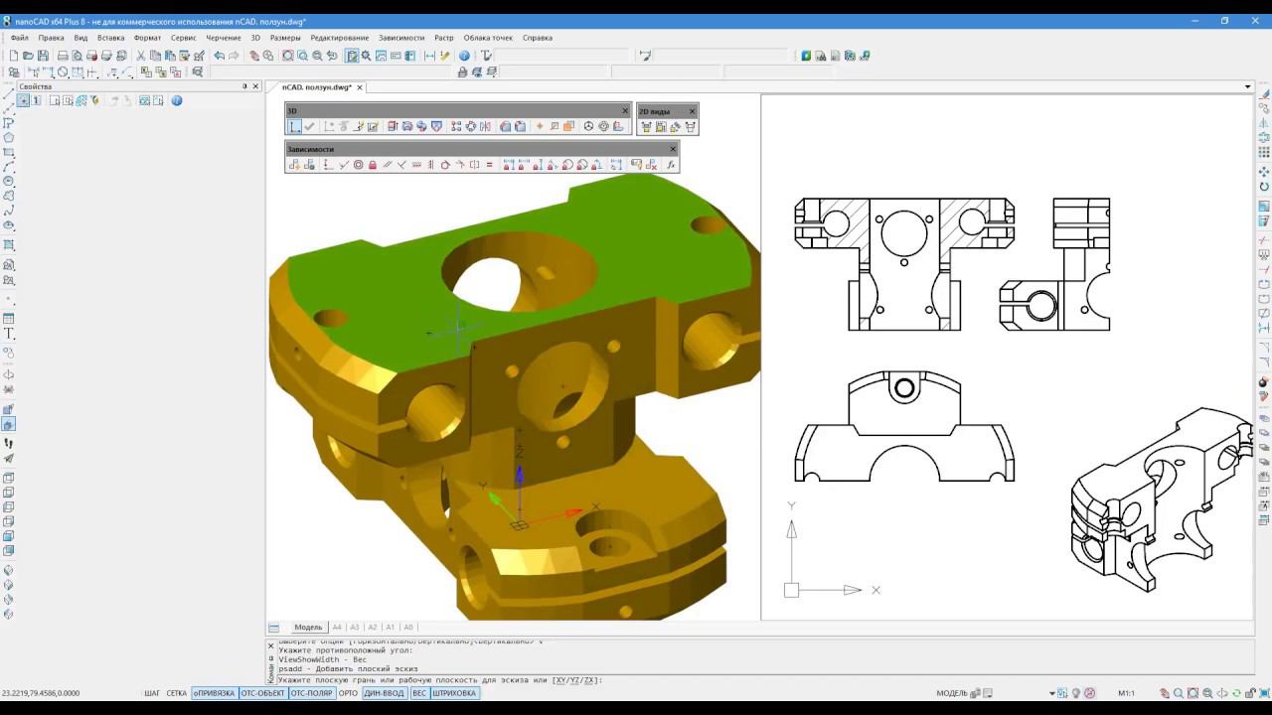Click the tangent constraint icon in Зависимости toolbar
Screen dimensions: 1272x715
444,165
